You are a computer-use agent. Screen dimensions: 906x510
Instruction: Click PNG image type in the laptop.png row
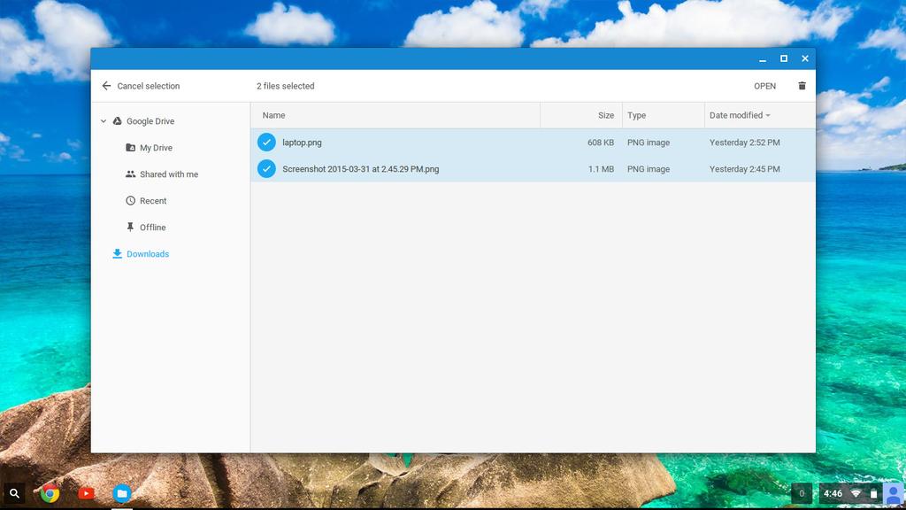click(649, 143)
